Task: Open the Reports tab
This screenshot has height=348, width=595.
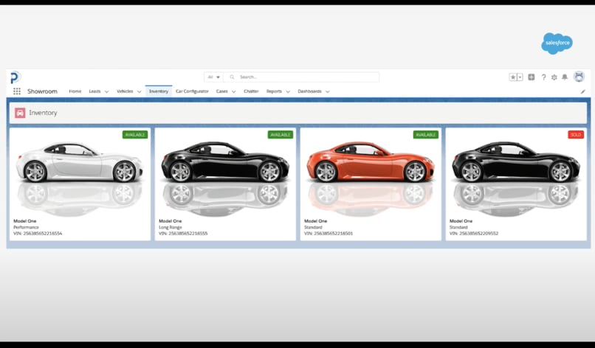Action: pos(274,91)
